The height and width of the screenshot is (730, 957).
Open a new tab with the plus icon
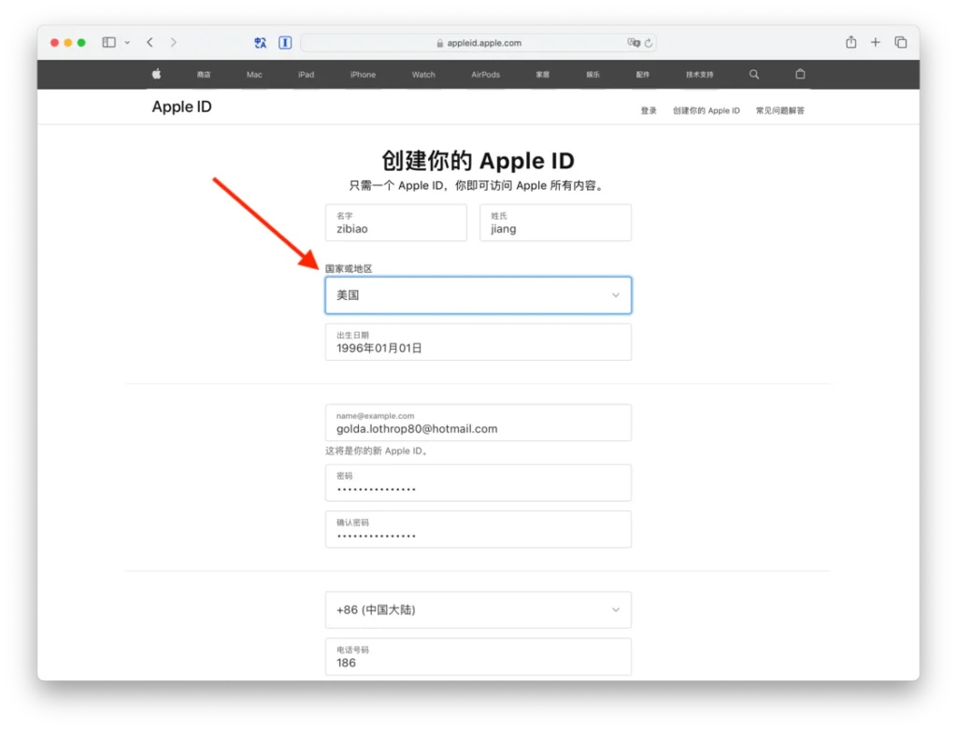pos(874,42)
